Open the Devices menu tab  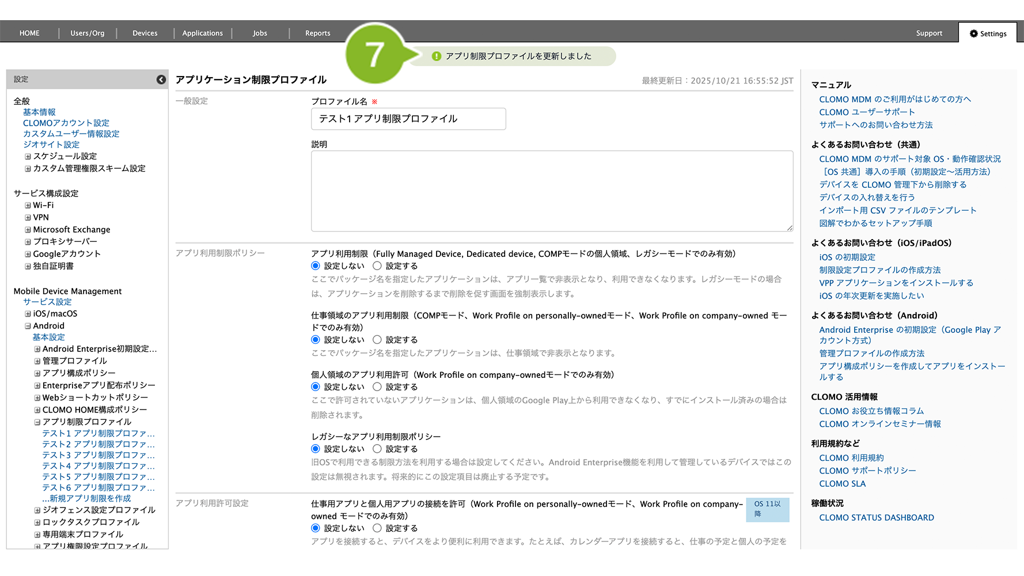click(145, 33)
